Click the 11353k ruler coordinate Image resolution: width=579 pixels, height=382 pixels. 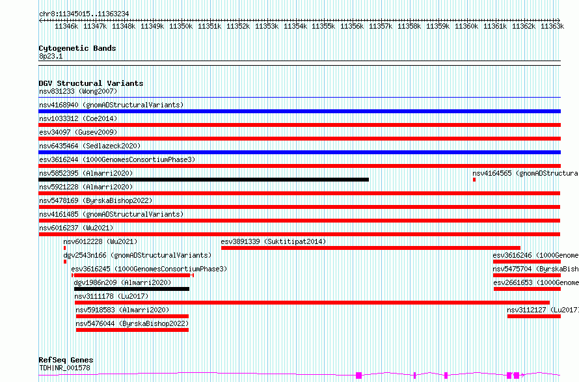pos(267,26)
